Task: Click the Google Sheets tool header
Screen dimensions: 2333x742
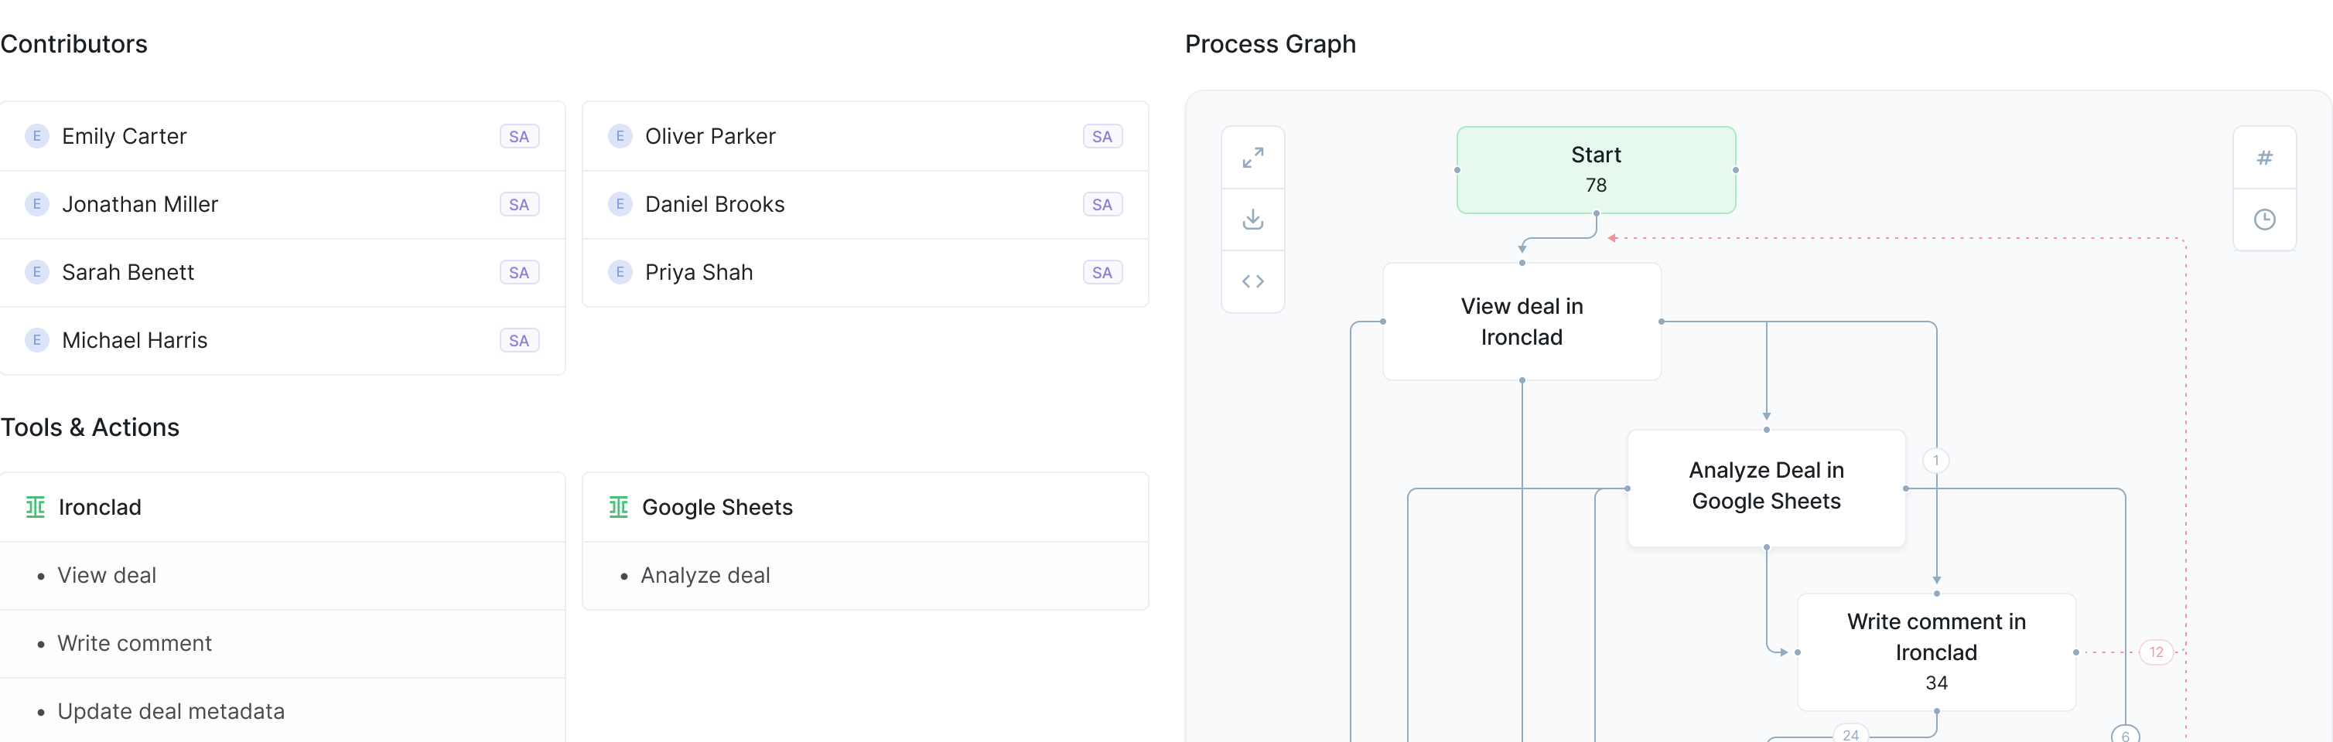Action: pos(865,507)
